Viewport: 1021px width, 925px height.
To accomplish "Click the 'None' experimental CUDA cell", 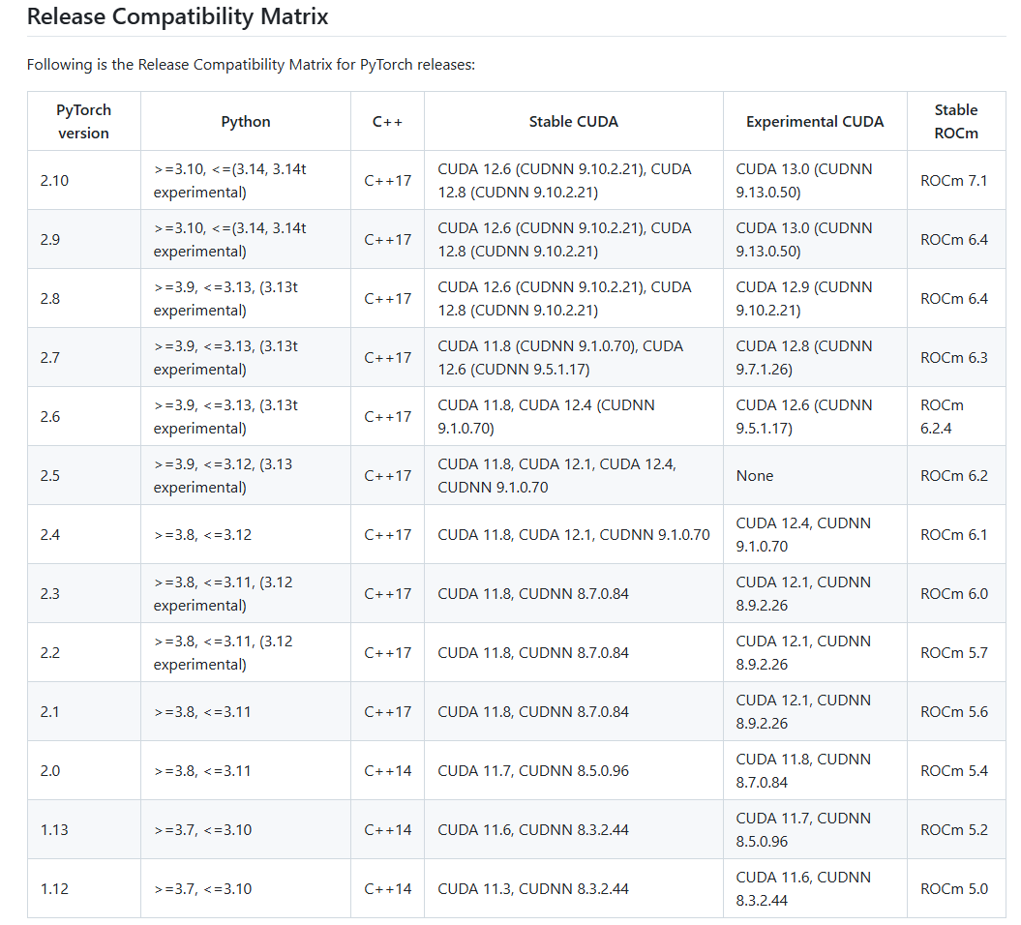I will click(815, 475).
